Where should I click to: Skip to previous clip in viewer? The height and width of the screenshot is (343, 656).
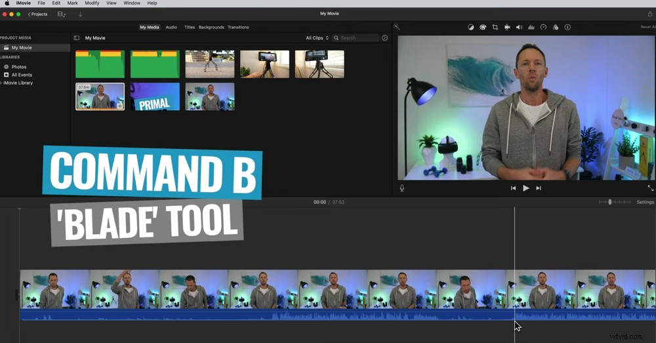[x=514, y=188]
